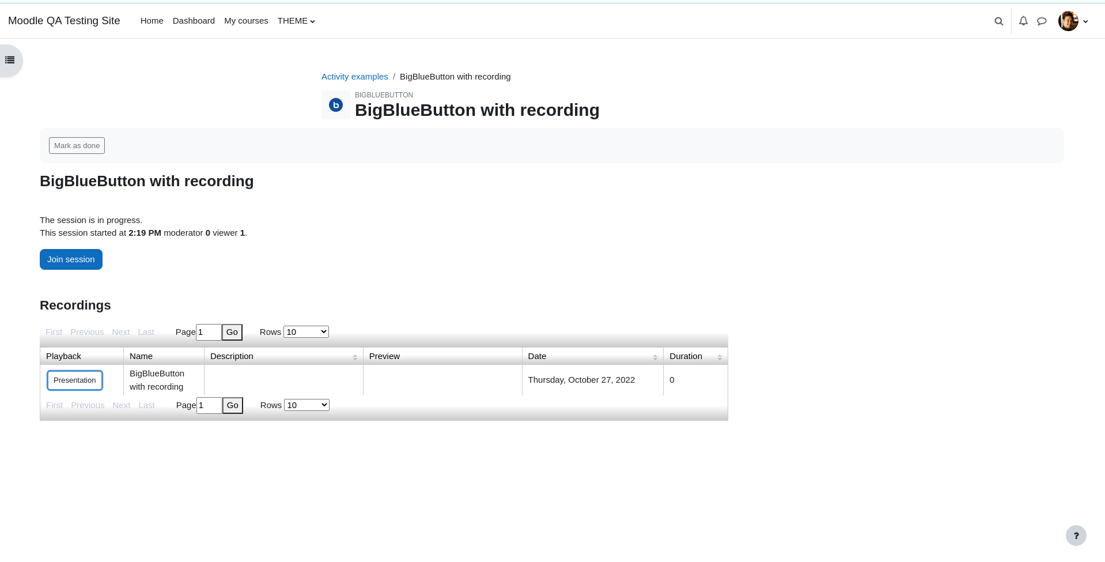Go to the Home menu item
The image size is (1105, 562).
152,21
